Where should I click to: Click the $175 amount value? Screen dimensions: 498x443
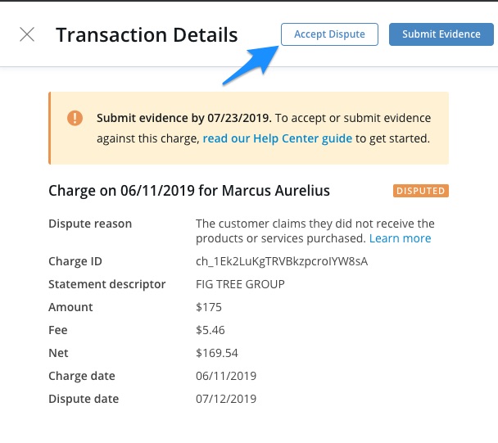pyautogui.click(x=209, y=307)
